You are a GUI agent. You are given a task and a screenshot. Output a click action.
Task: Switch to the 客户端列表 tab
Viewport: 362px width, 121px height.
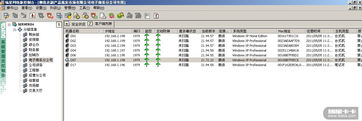[101, 24]
